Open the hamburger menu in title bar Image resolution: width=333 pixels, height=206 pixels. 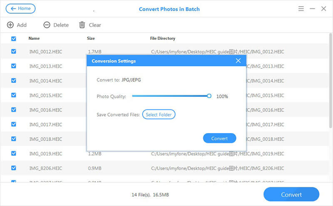[x=301, y=9]
